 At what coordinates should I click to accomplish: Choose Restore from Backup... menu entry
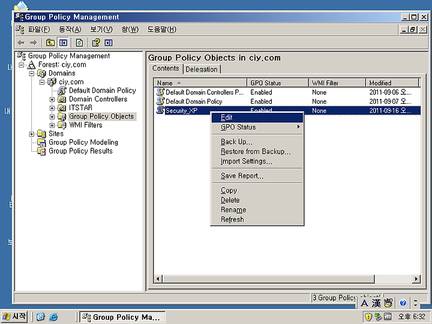[x=257, y=152]
